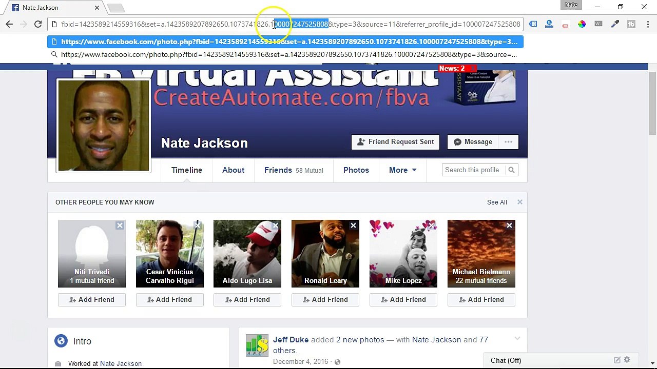657x369 pixels.
Task: Click the search magnifier in profile search
Action: [x=511, y=170]
